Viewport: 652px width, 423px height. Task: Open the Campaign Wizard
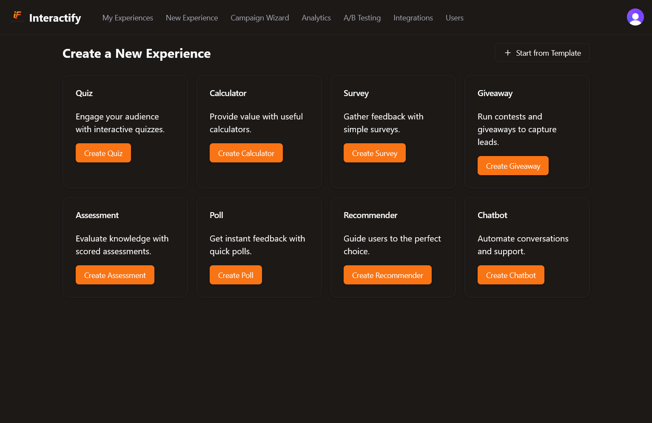(259, 18)
